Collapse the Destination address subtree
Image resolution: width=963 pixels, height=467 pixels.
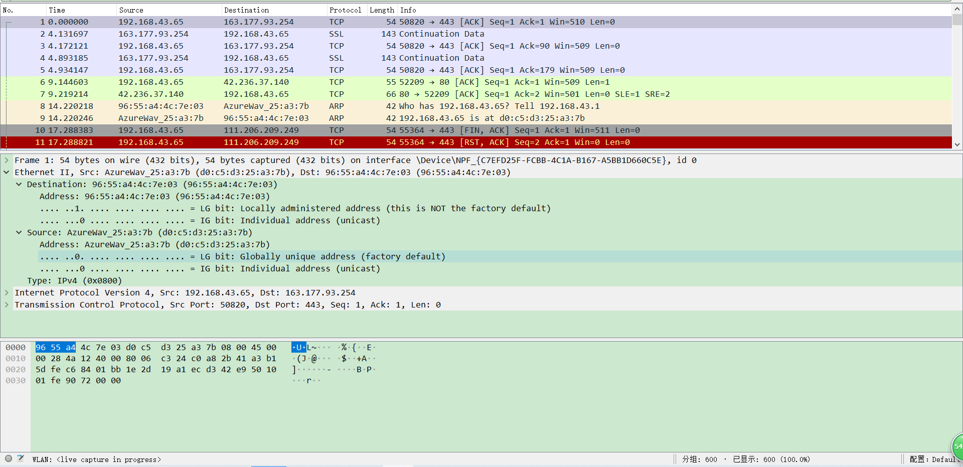pos(19,184)
